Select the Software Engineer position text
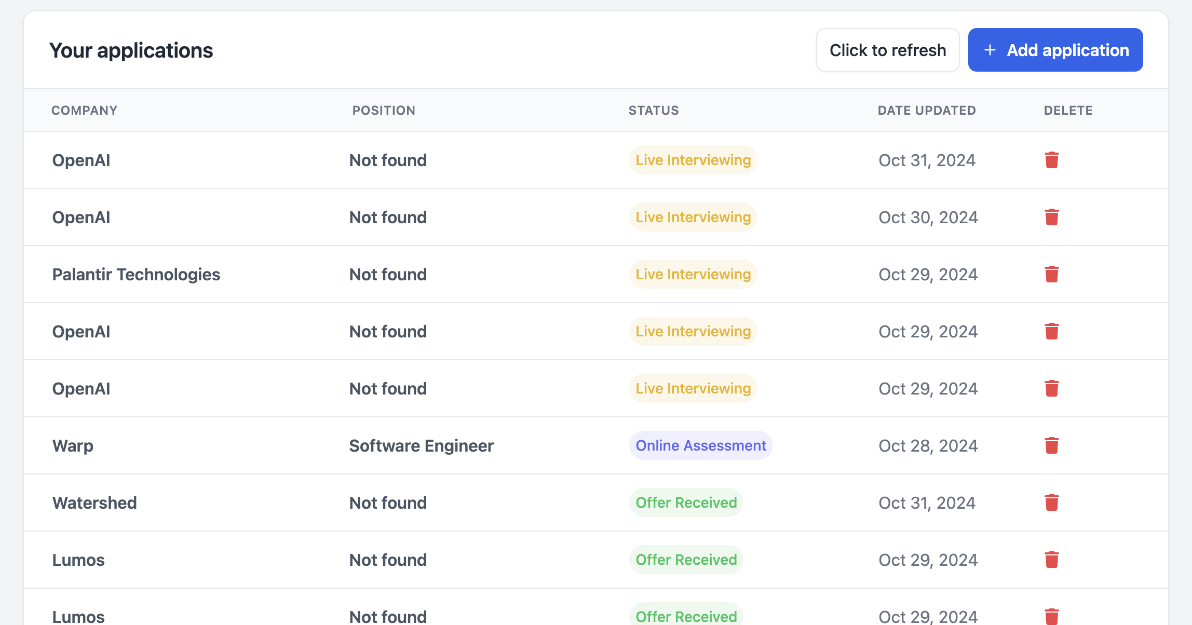 pyautogui.click(x=421, y=445)
